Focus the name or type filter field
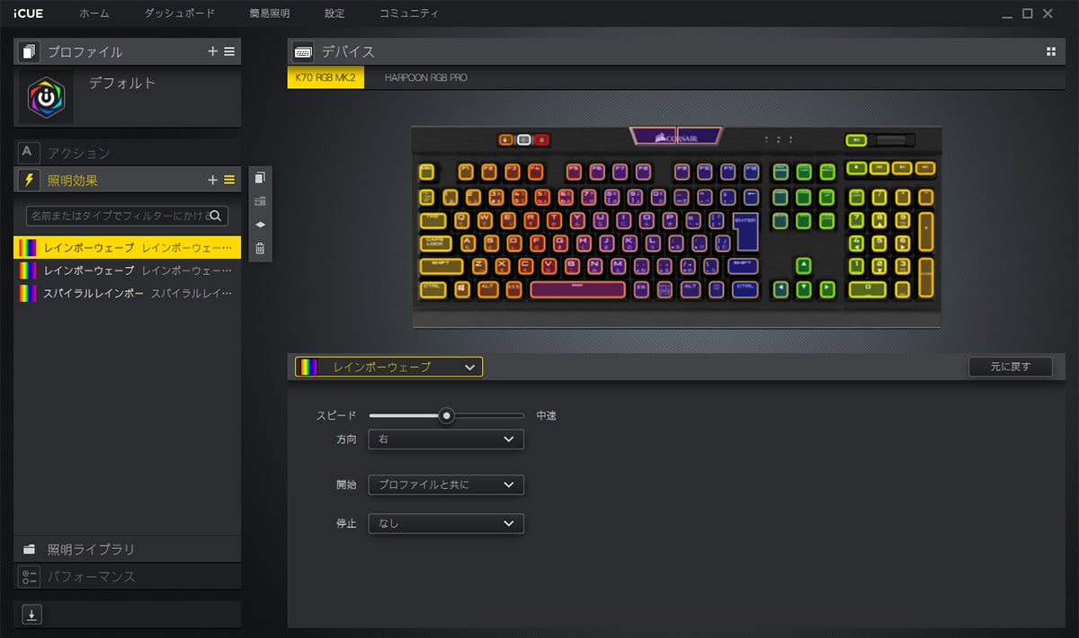Image resolution: width=1079 pixels, height=638 pixels. point(127,216)
